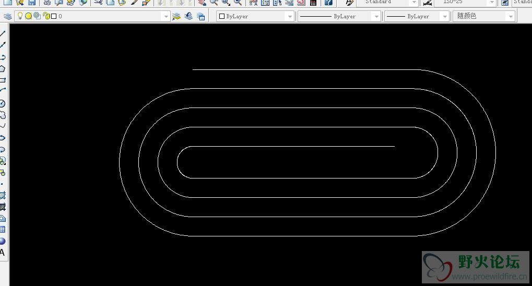
Task: Toggle layer 0 viewport freeze icon
Action: point(37,16)
